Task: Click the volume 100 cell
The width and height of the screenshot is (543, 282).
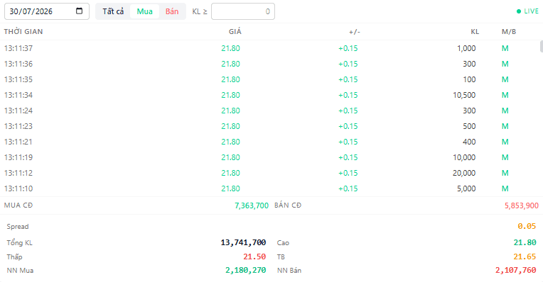Action: pos(469,79)
